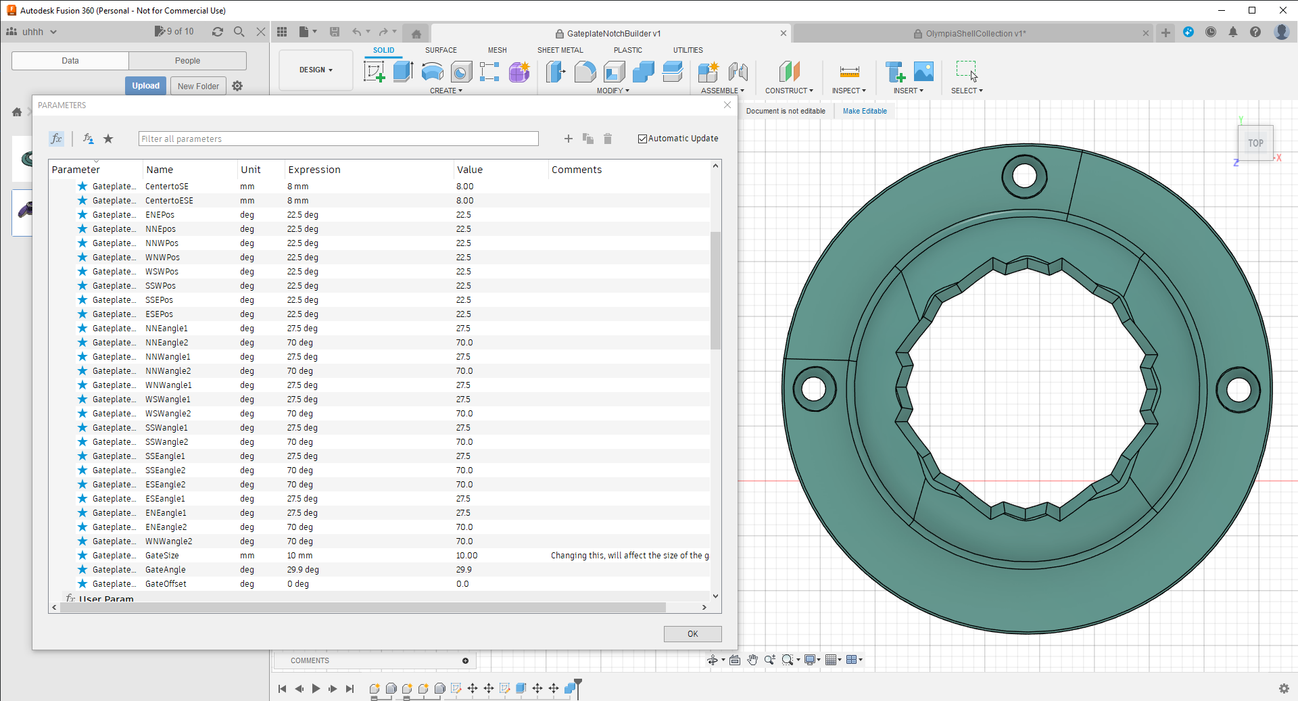Click the Fillet tool in Modify
Viewport: 1298px width, 701px height.
pyautogui.click(x=585, y=72)
